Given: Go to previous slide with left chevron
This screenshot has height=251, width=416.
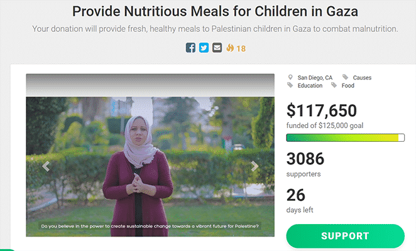Looking at the screenshot, I should coord(46,166).
